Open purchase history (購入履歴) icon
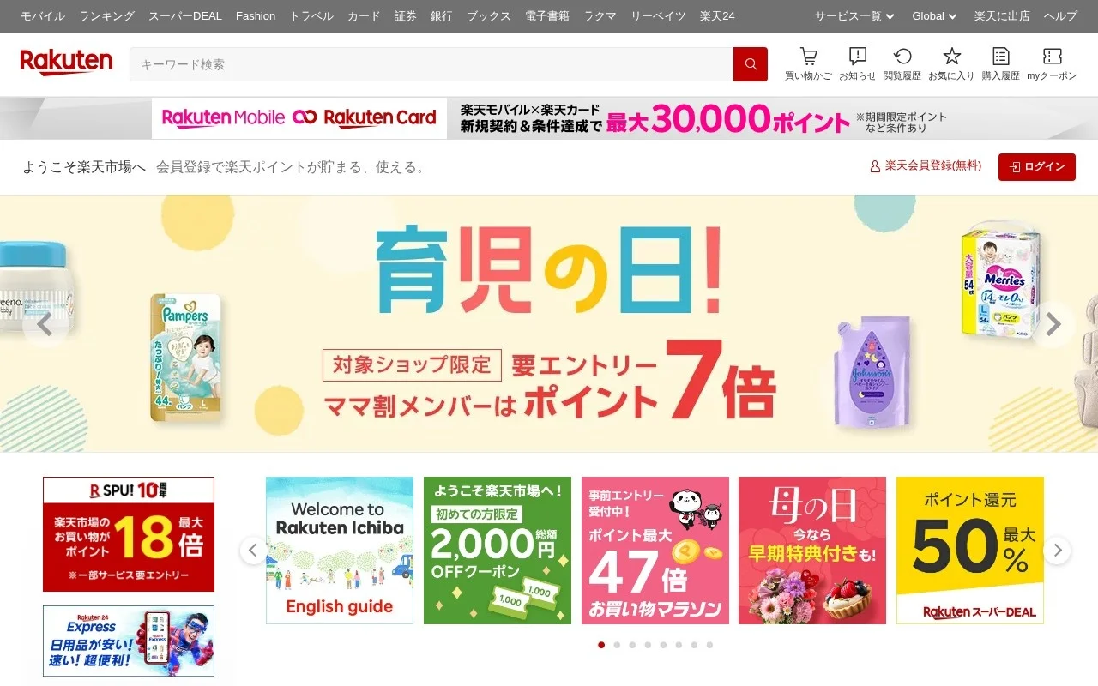This screenshot has height=686, width=1098. tap(1001, 64)
